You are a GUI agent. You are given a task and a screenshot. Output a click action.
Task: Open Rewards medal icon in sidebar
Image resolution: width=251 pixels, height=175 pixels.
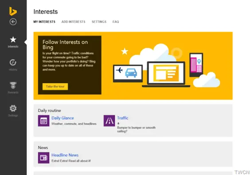(x=13, y=85)
